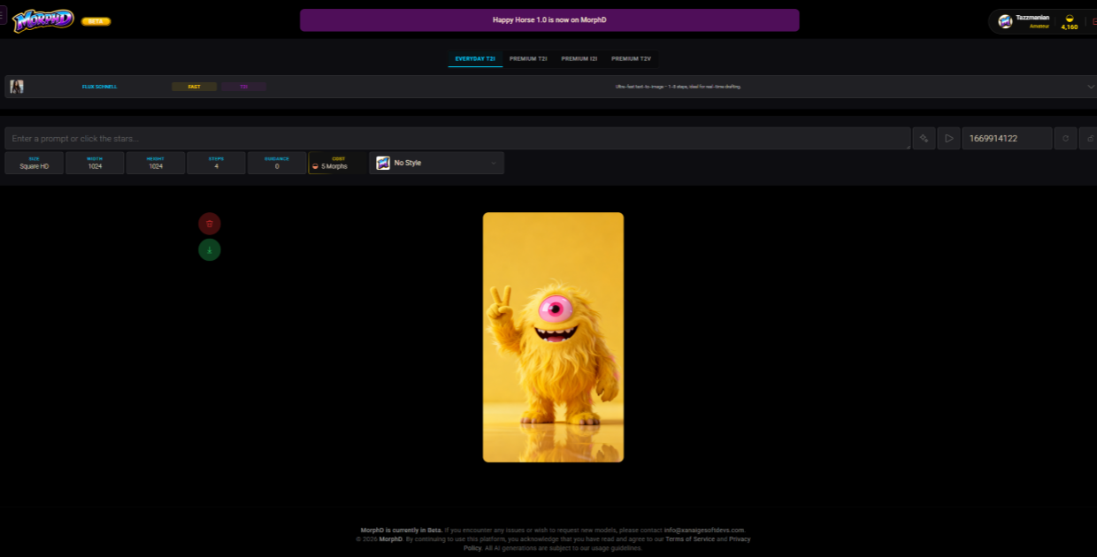
Task: Click the Guidance 0 field
Action: coord(277,163)
